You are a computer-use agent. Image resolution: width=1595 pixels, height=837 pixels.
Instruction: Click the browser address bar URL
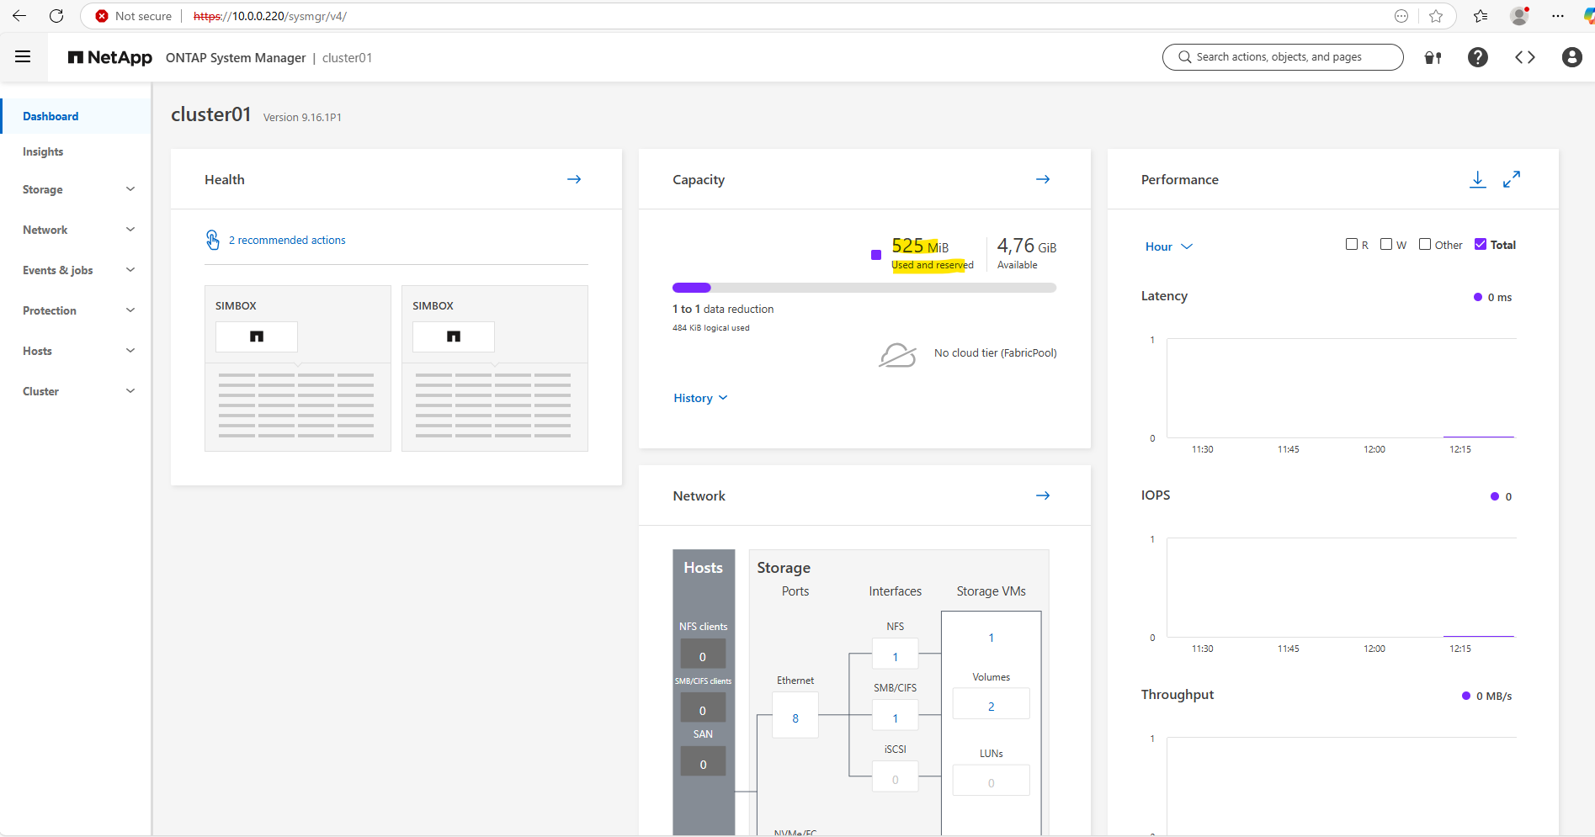pos(270,16)
